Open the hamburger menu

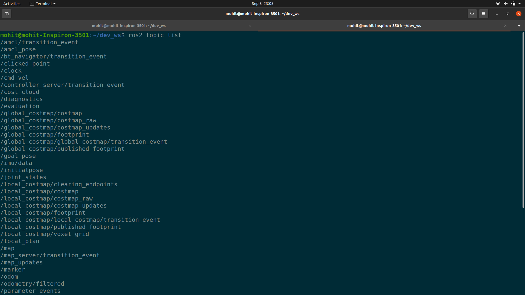tap(483, 14)
